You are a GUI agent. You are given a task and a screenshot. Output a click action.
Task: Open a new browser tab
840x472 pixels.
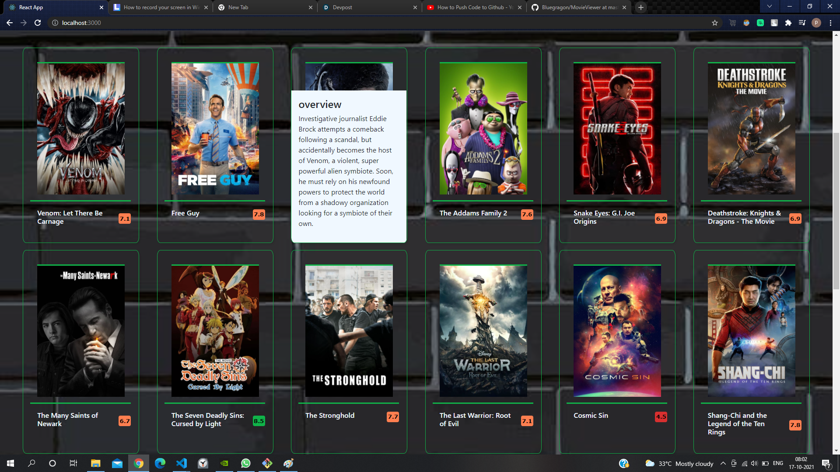[641, 7]
